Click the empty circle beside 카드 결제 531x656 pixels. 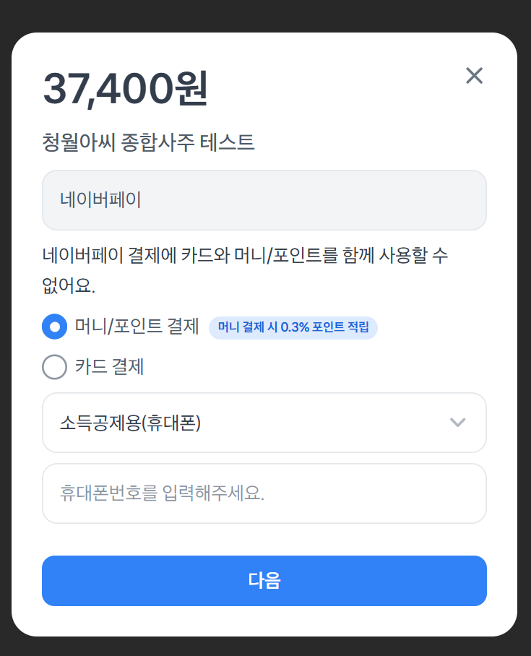[x=54, y=367]
